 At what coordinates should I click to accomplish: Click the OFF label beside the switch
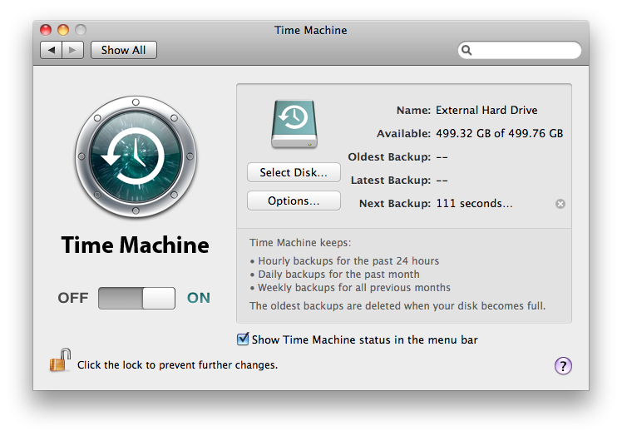(72, 298)
